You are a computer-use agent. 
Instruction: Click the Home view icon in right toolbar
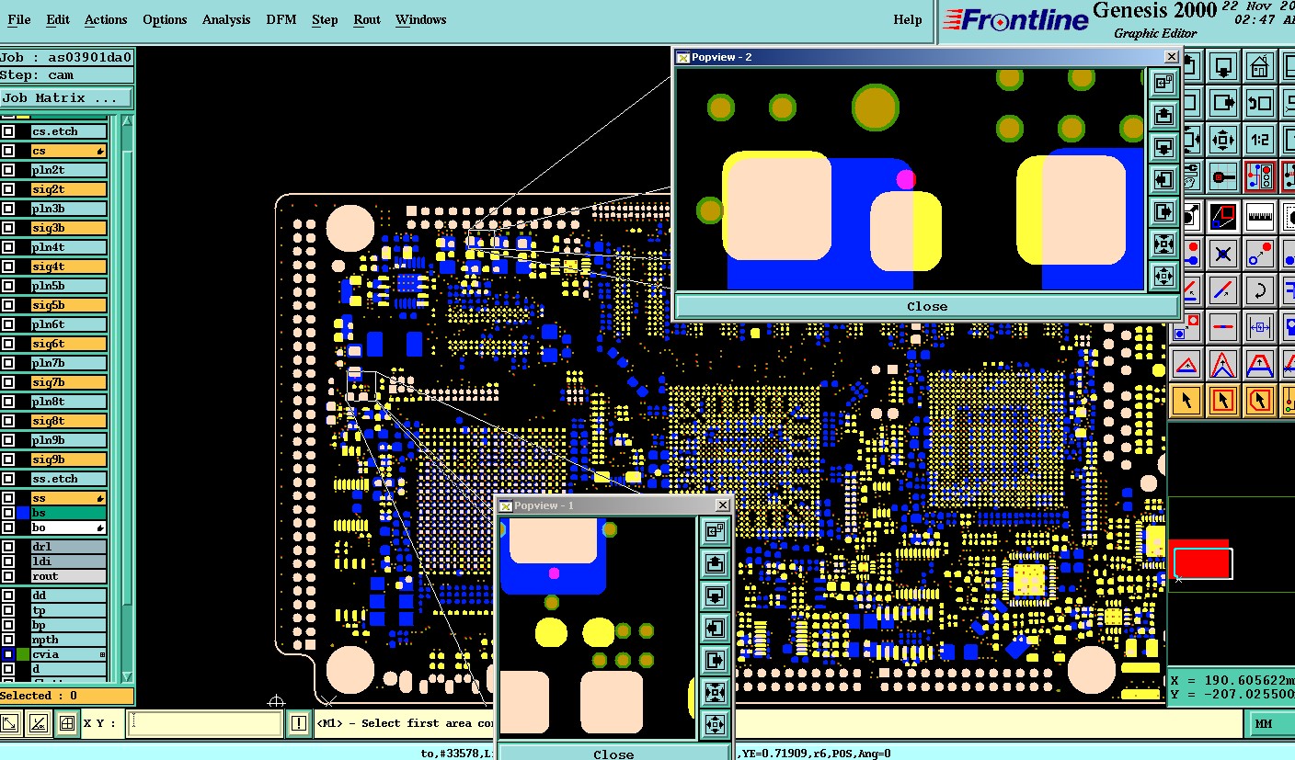point(1259,66)
